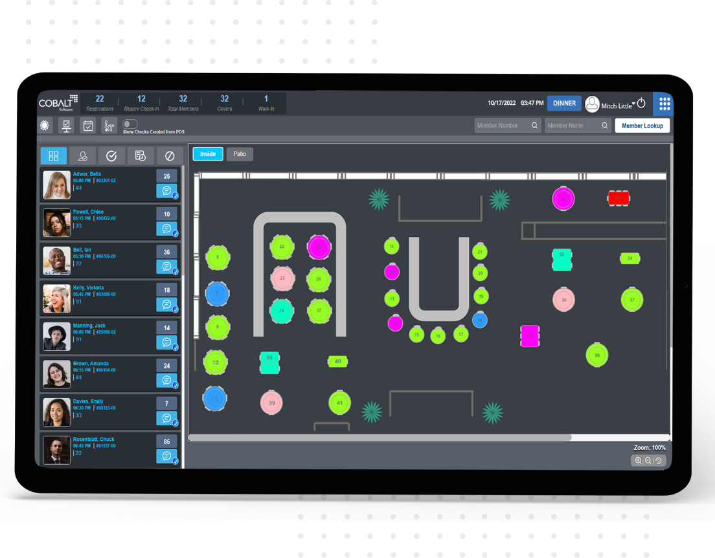Select the Inside tab

(208, 154)
